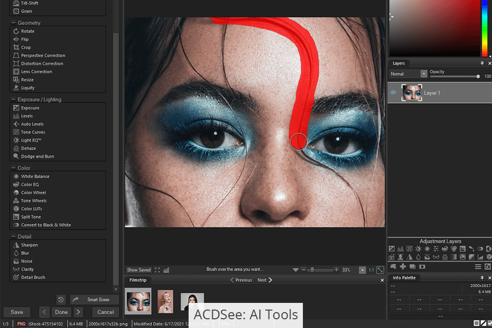Click the zoom in plus button

pos(336,270)
